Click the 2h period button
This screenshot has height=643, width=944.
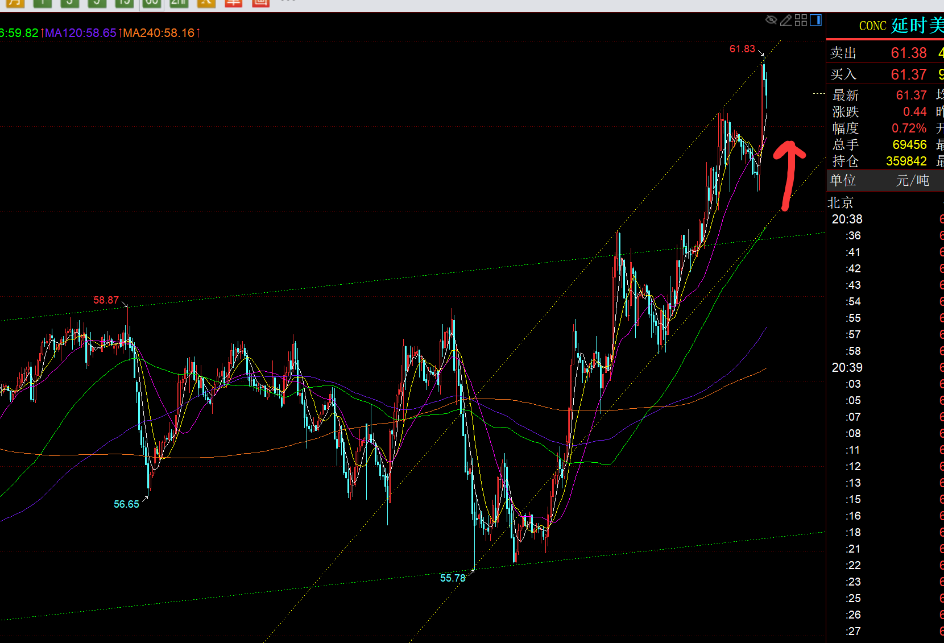pos(179,3)
